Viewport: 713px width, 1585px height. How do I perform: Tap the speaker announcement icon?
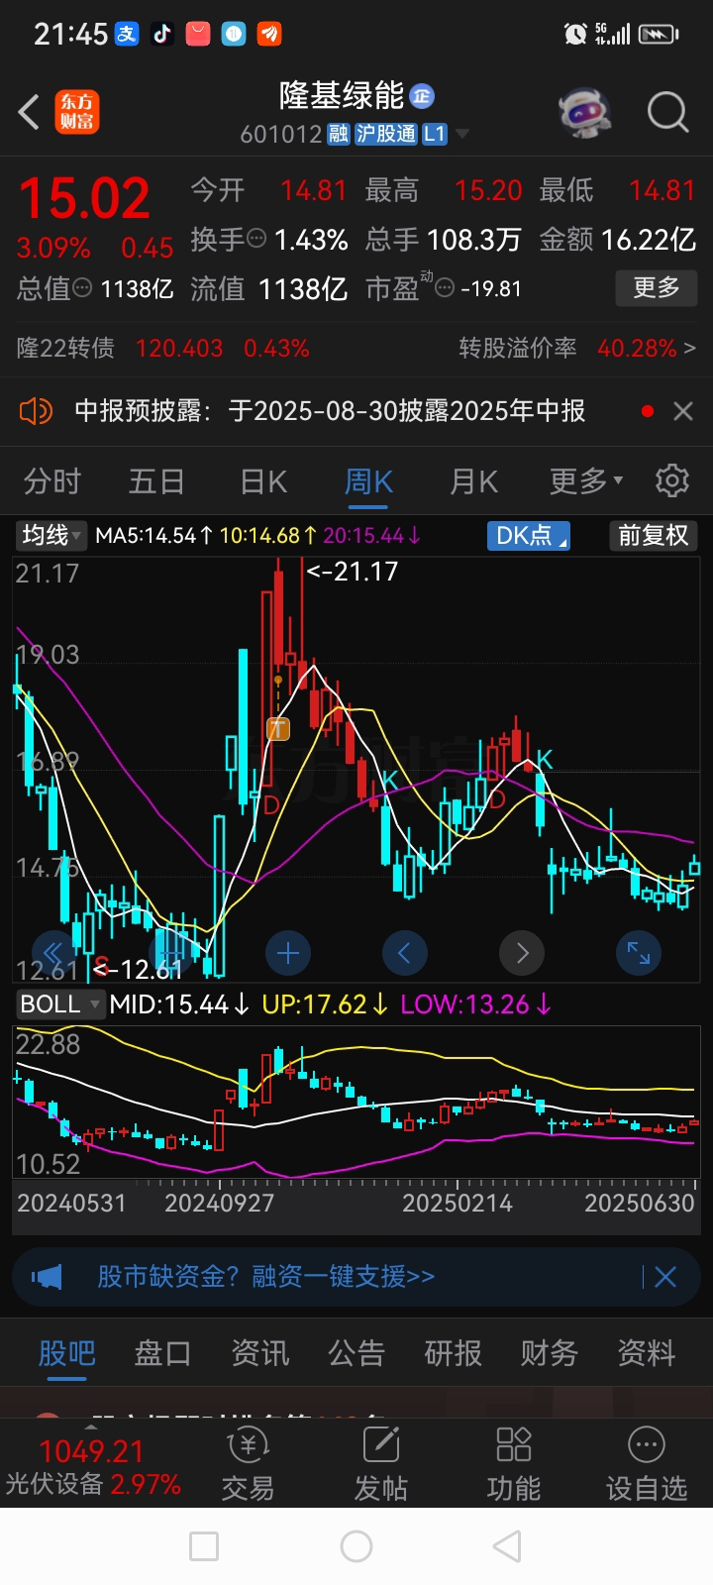coord(36,410)
